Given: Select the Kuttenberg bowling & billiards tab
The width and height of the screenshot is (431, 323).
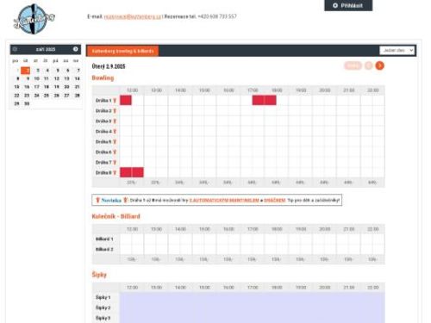Looking at the screenshot, I should [122, 51].
